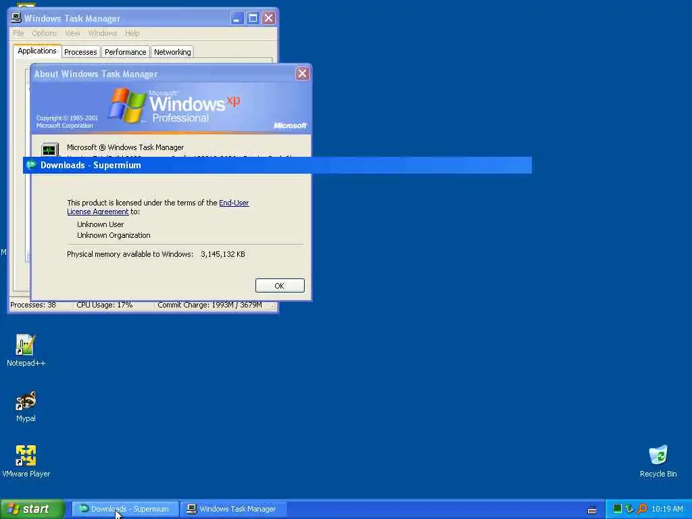Click OK in the About dialog
This screenshot has height=519, width=692.
(x=280, y=286)
